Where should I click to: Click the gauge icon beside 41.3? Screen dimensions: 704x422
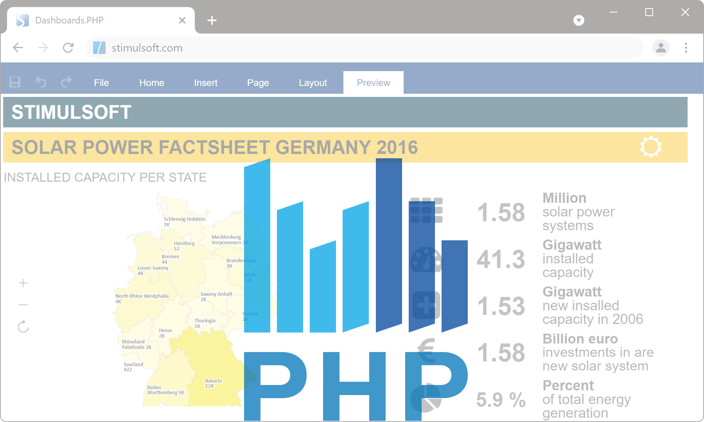coord(426,259)
